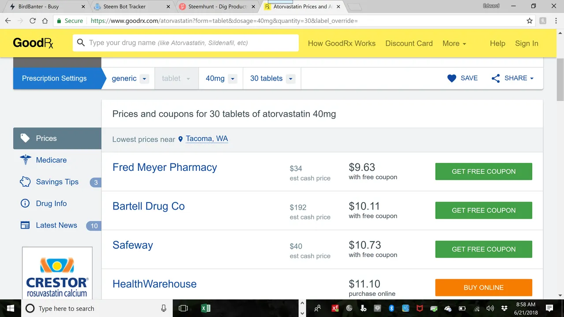Click Cortana microphone icon
Viewport: 564px width, 317px height.
(163, 308)
